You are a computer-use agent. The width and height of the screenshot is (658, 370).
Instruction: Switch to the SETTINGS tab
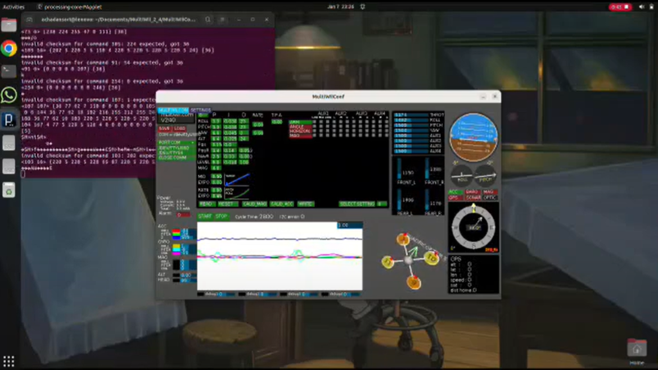[200, 110]
